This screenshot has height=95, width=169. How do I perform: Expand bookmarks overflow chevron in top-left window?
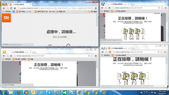pyautogui.click(x=86, y=12)
